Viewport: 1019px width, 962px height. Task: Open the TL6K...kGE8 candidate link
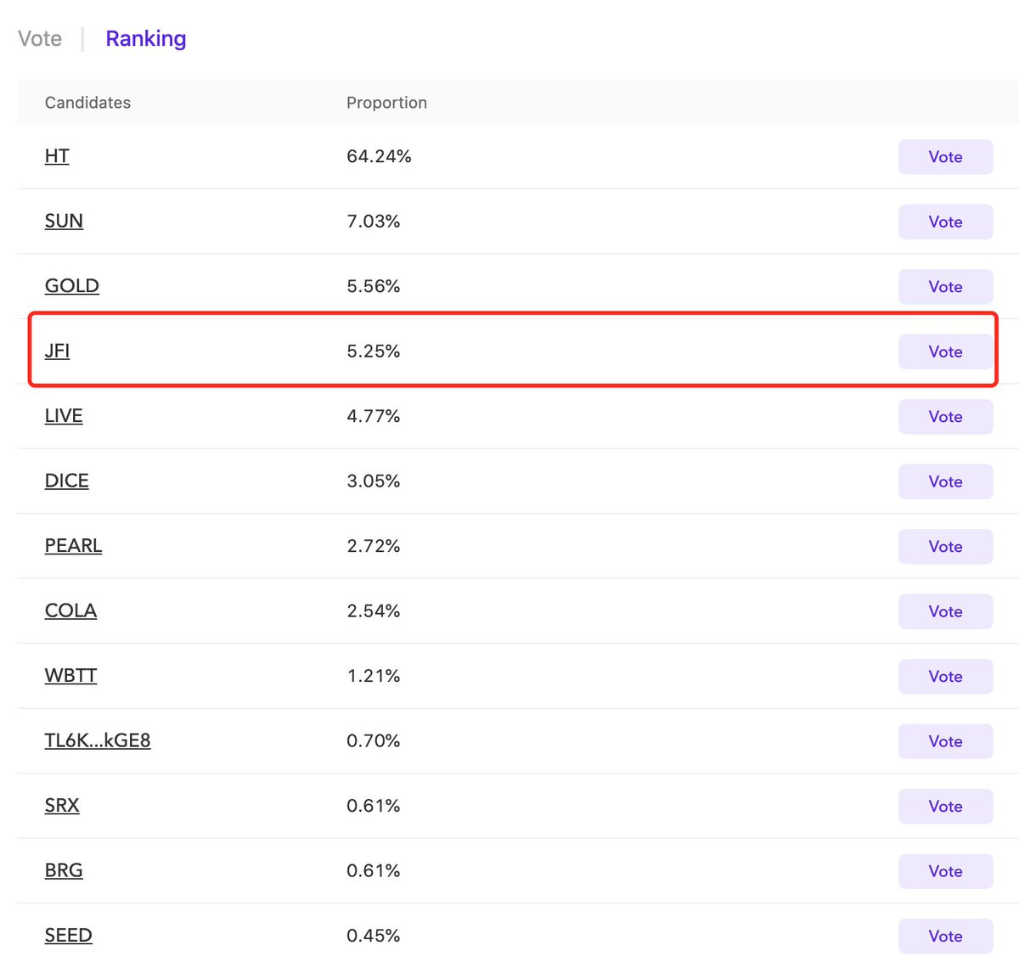98,740
